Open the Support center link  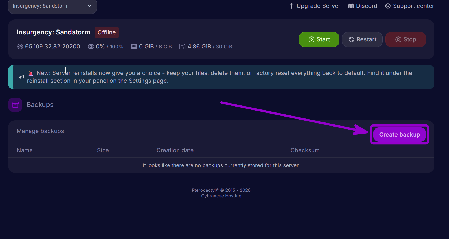pos(409,6)
